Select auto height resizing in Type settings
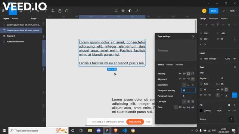Image resolution: width=239 pixels, height=134 pixels. click(x=184, y=74)
